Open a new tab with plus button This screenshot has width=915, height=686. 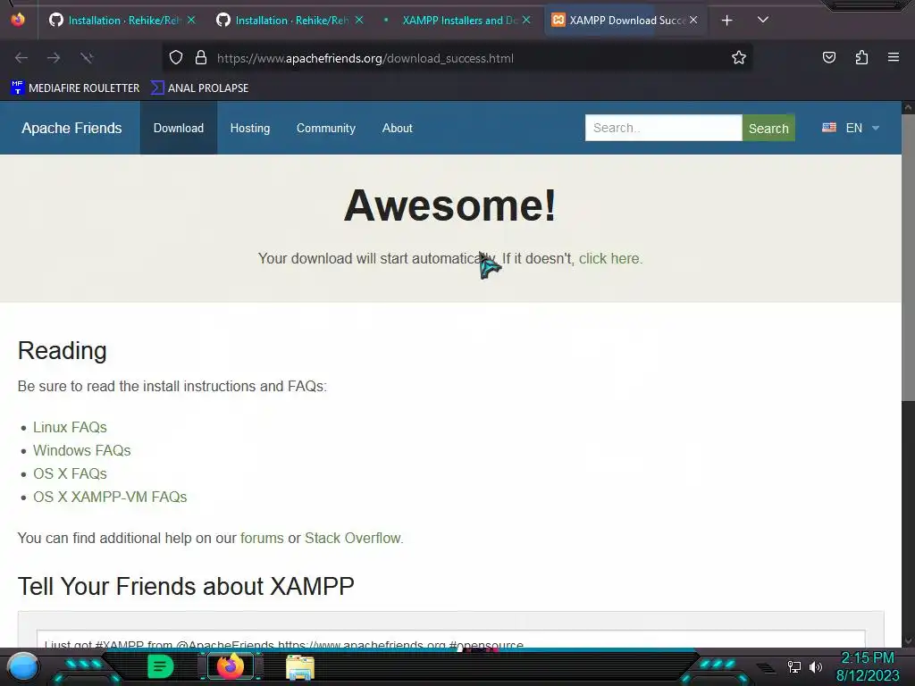click(x=726, y=21)
